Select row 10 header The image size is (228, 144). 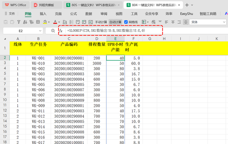click(x=5, y=100)
